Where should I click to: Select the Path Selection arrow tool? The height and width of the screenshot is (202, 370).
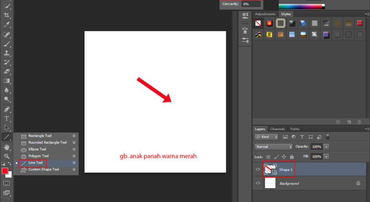pos(7,128)
